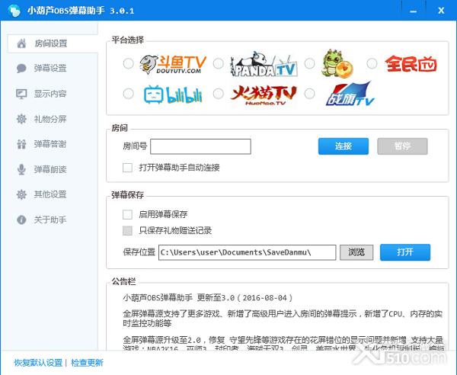Select the PandaTV platform radio button
The image size is (457, 375).
point(219,63)
